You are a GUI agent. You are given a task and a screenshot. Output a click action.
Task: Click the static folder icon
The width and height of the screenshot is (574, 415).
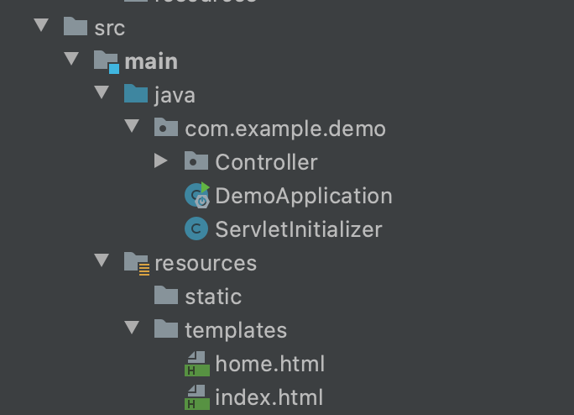166,296
